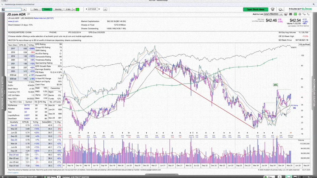Expand the Screens, Alerts & Notes side panel

3,93
